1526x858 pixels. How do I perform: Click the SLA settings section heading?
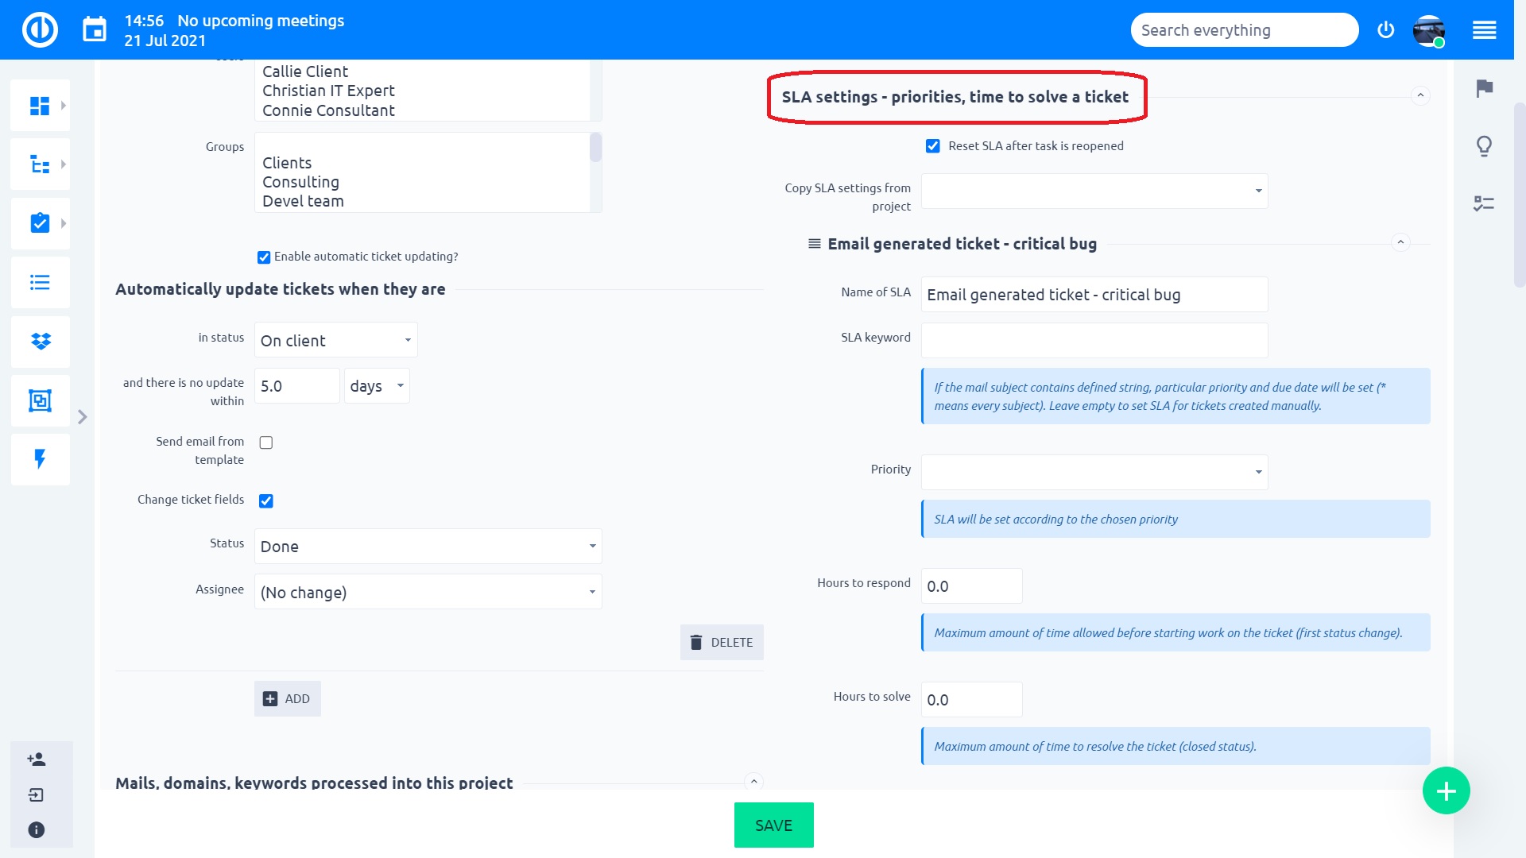(x=955, y=97)
